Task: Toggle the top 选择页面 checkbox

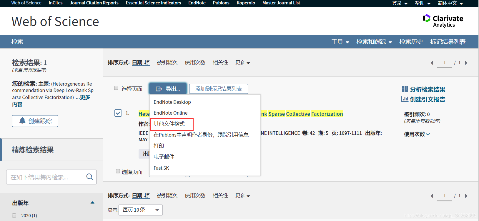Action: (x=116, y=88)
